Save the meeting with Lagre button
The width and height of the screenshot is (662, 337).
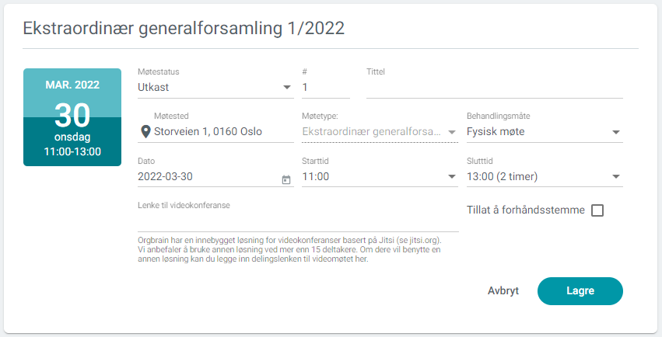coord(580,291)
